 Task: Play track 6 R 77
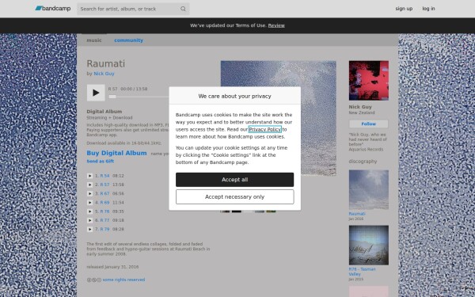click(89, 220)
